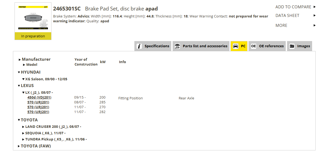Viewport: 328px width, 152px height.
Task: Click the car icon on PC tab
Action: [x=236, y=46]
